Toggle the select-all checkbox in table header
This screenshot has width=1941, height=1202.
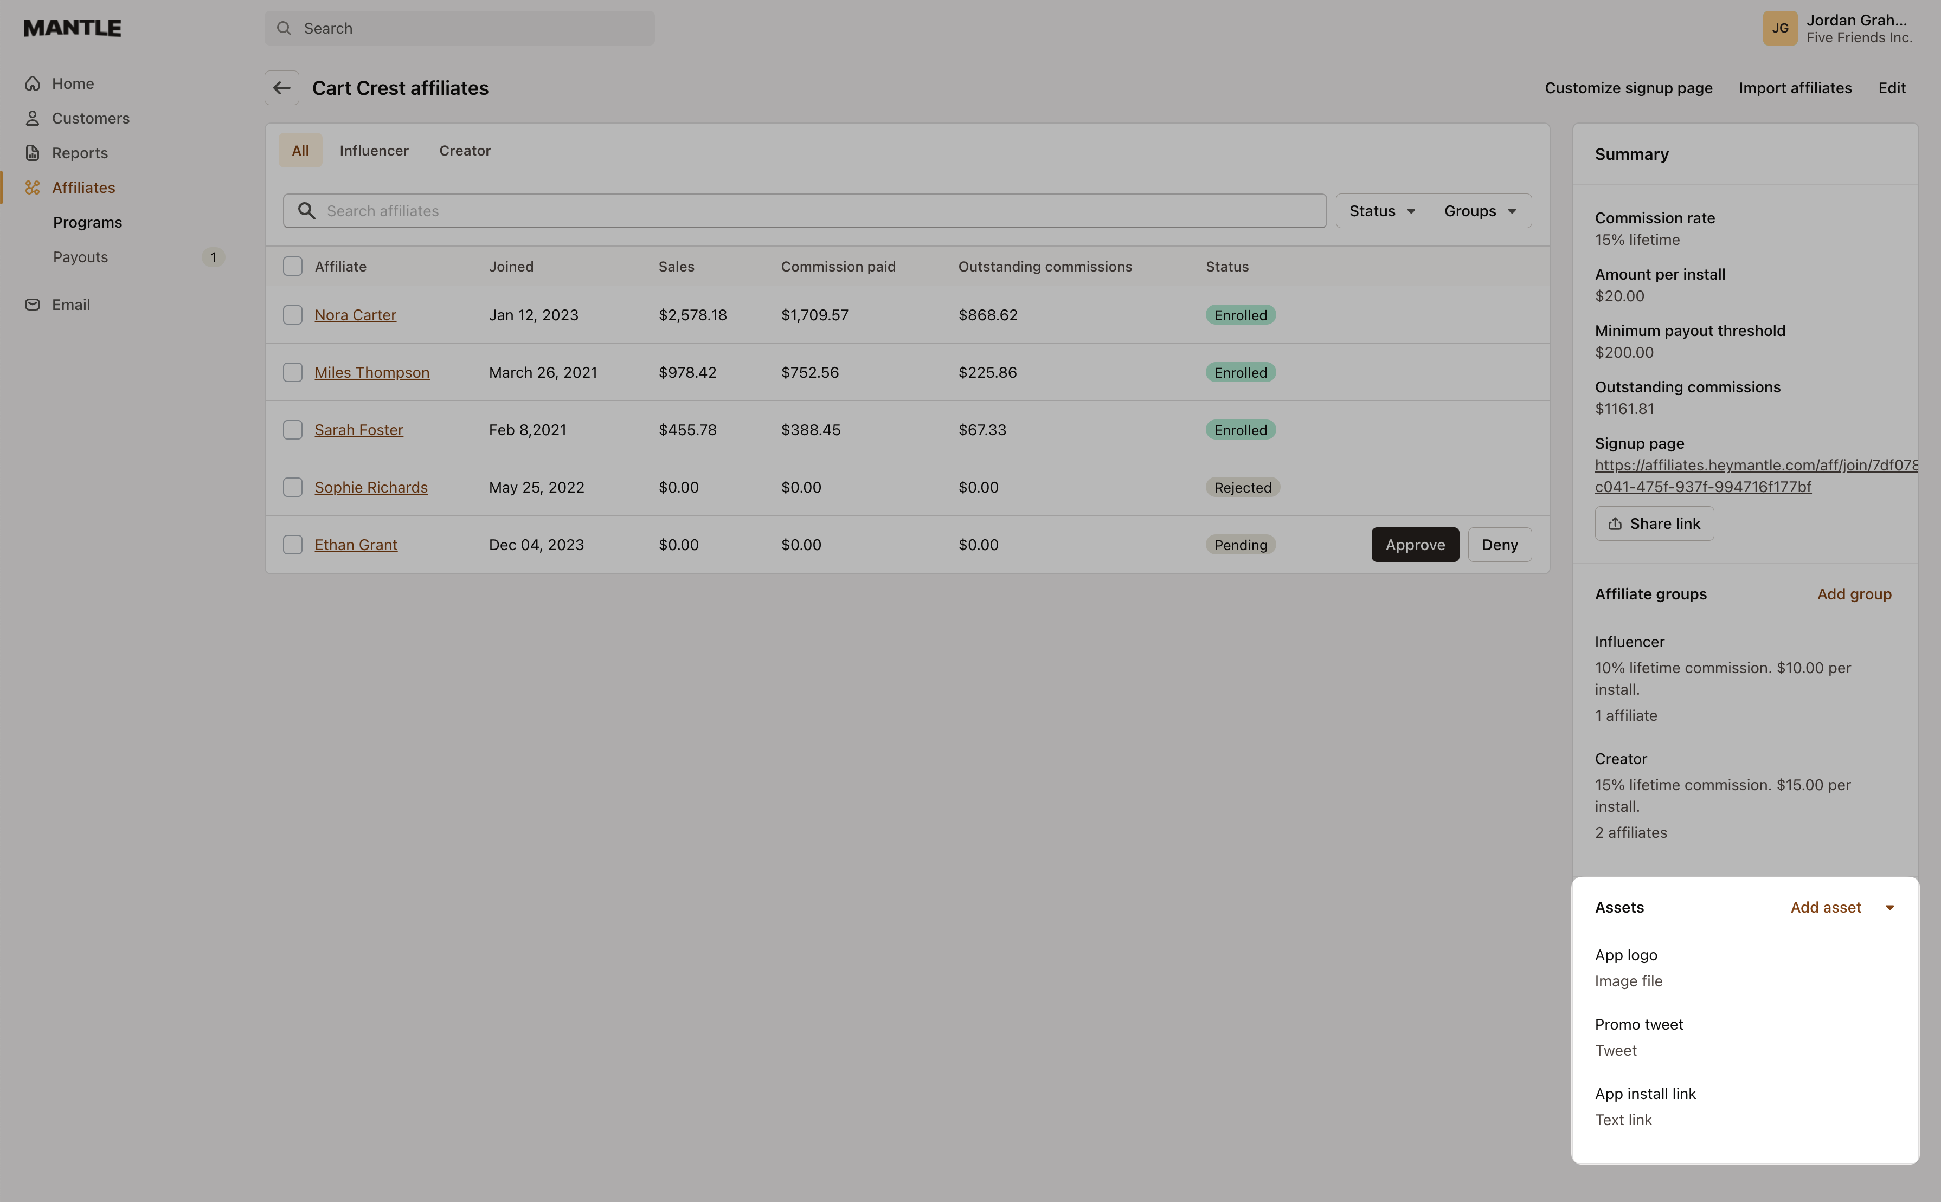(293, 266)
